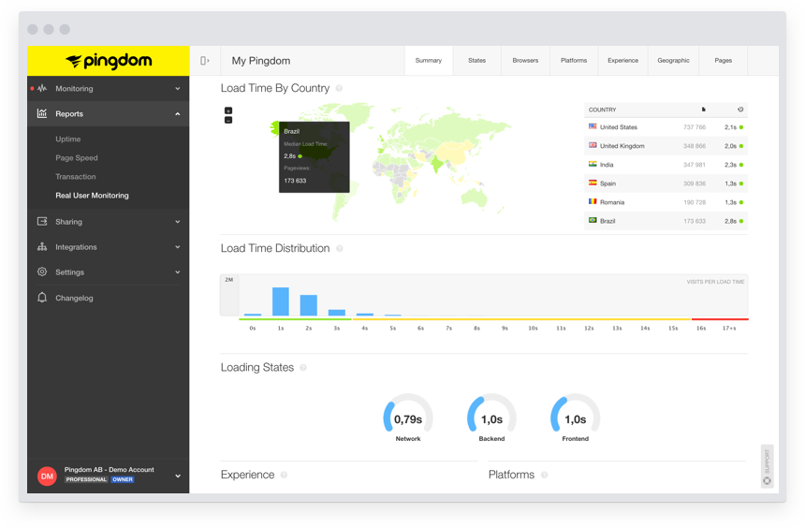Click the Pingdom AB - Demo Account name
This screenshot has width=805, height=528.
pyautogui.click(x=109, y=469)
